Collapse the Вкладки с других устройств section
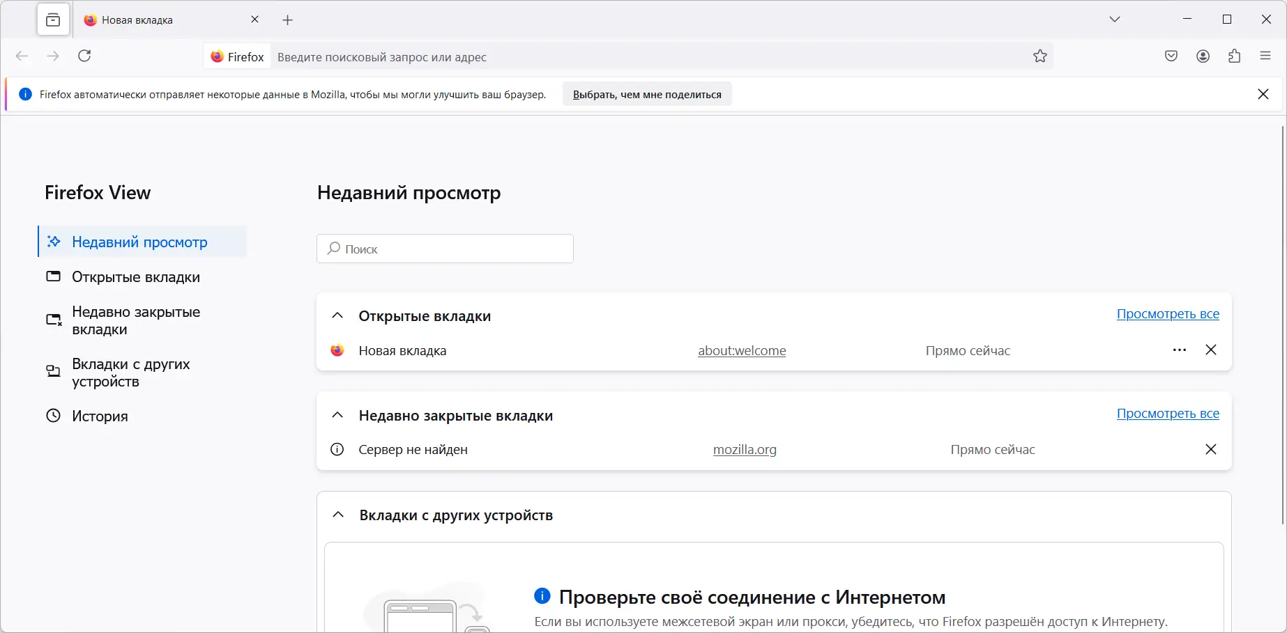Viewport: 1287px width, 633px height. (x=337, y=515)
